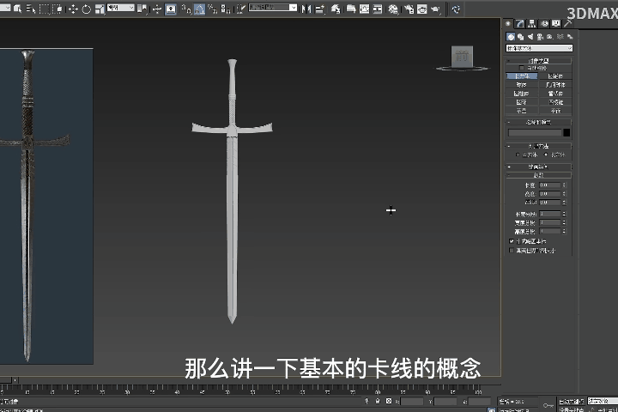618x412 pixels.
Task: Enable the AutoGrid checkbox
Action: pos(520,68)
